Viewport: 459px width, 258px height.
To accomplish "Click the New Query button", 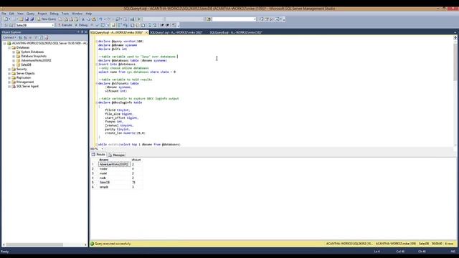I will tap(47, 19).
